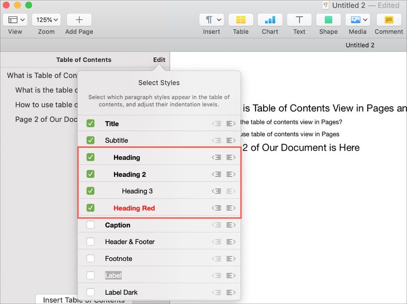Click the Untitled 2 title bar document icon
Viewport: 407px width, 304px height.
point(326,5)
